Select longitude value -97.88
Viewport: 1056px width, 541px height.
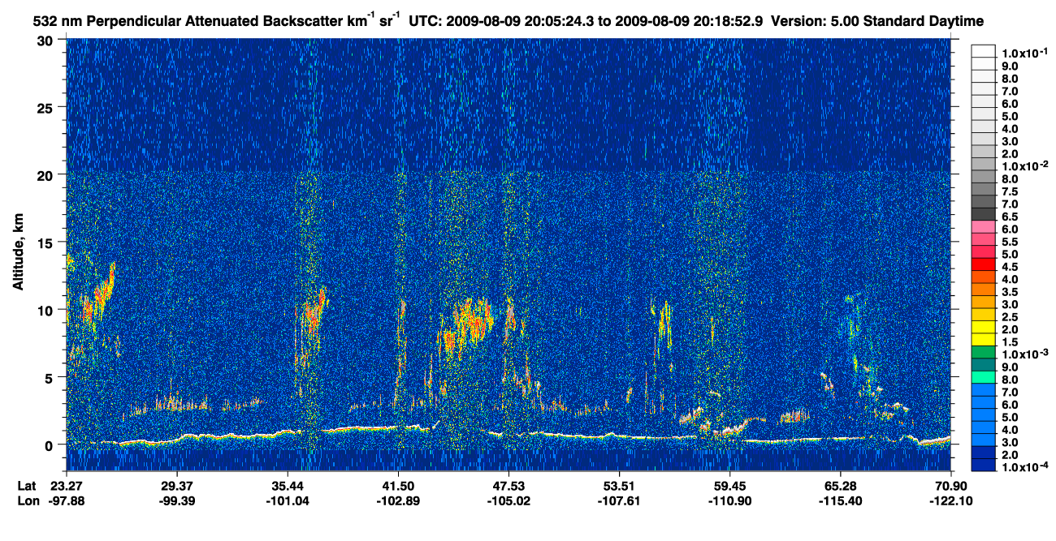coord(67,500)
